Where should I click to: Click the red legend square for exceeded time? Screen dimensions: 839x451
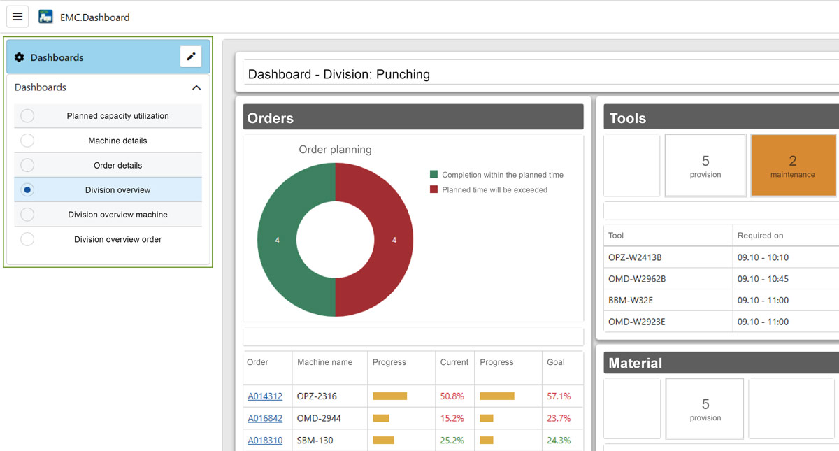pyautogui.click(x=433, y=189)
